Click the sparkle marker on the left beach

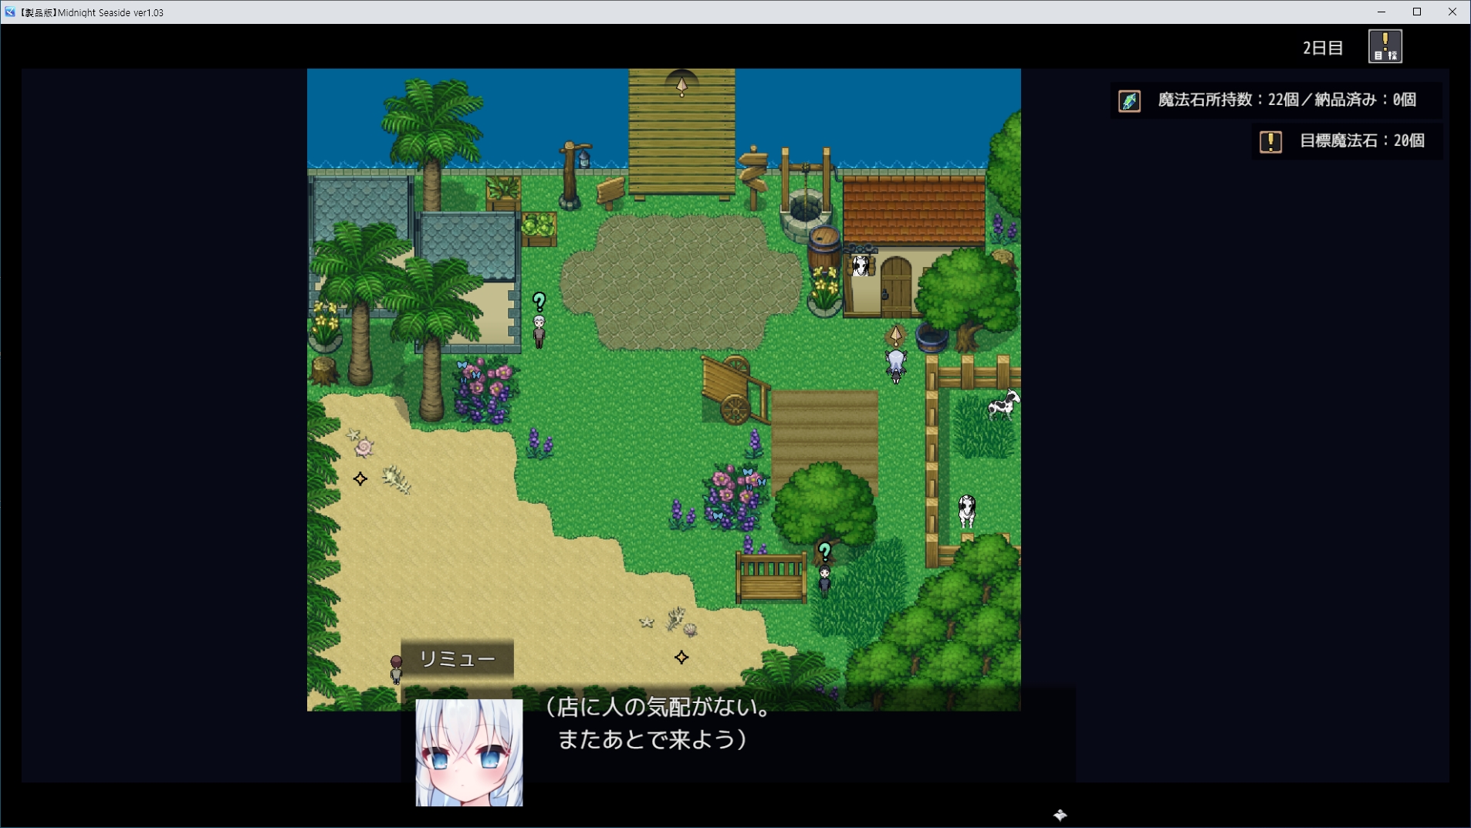(360, 479)
